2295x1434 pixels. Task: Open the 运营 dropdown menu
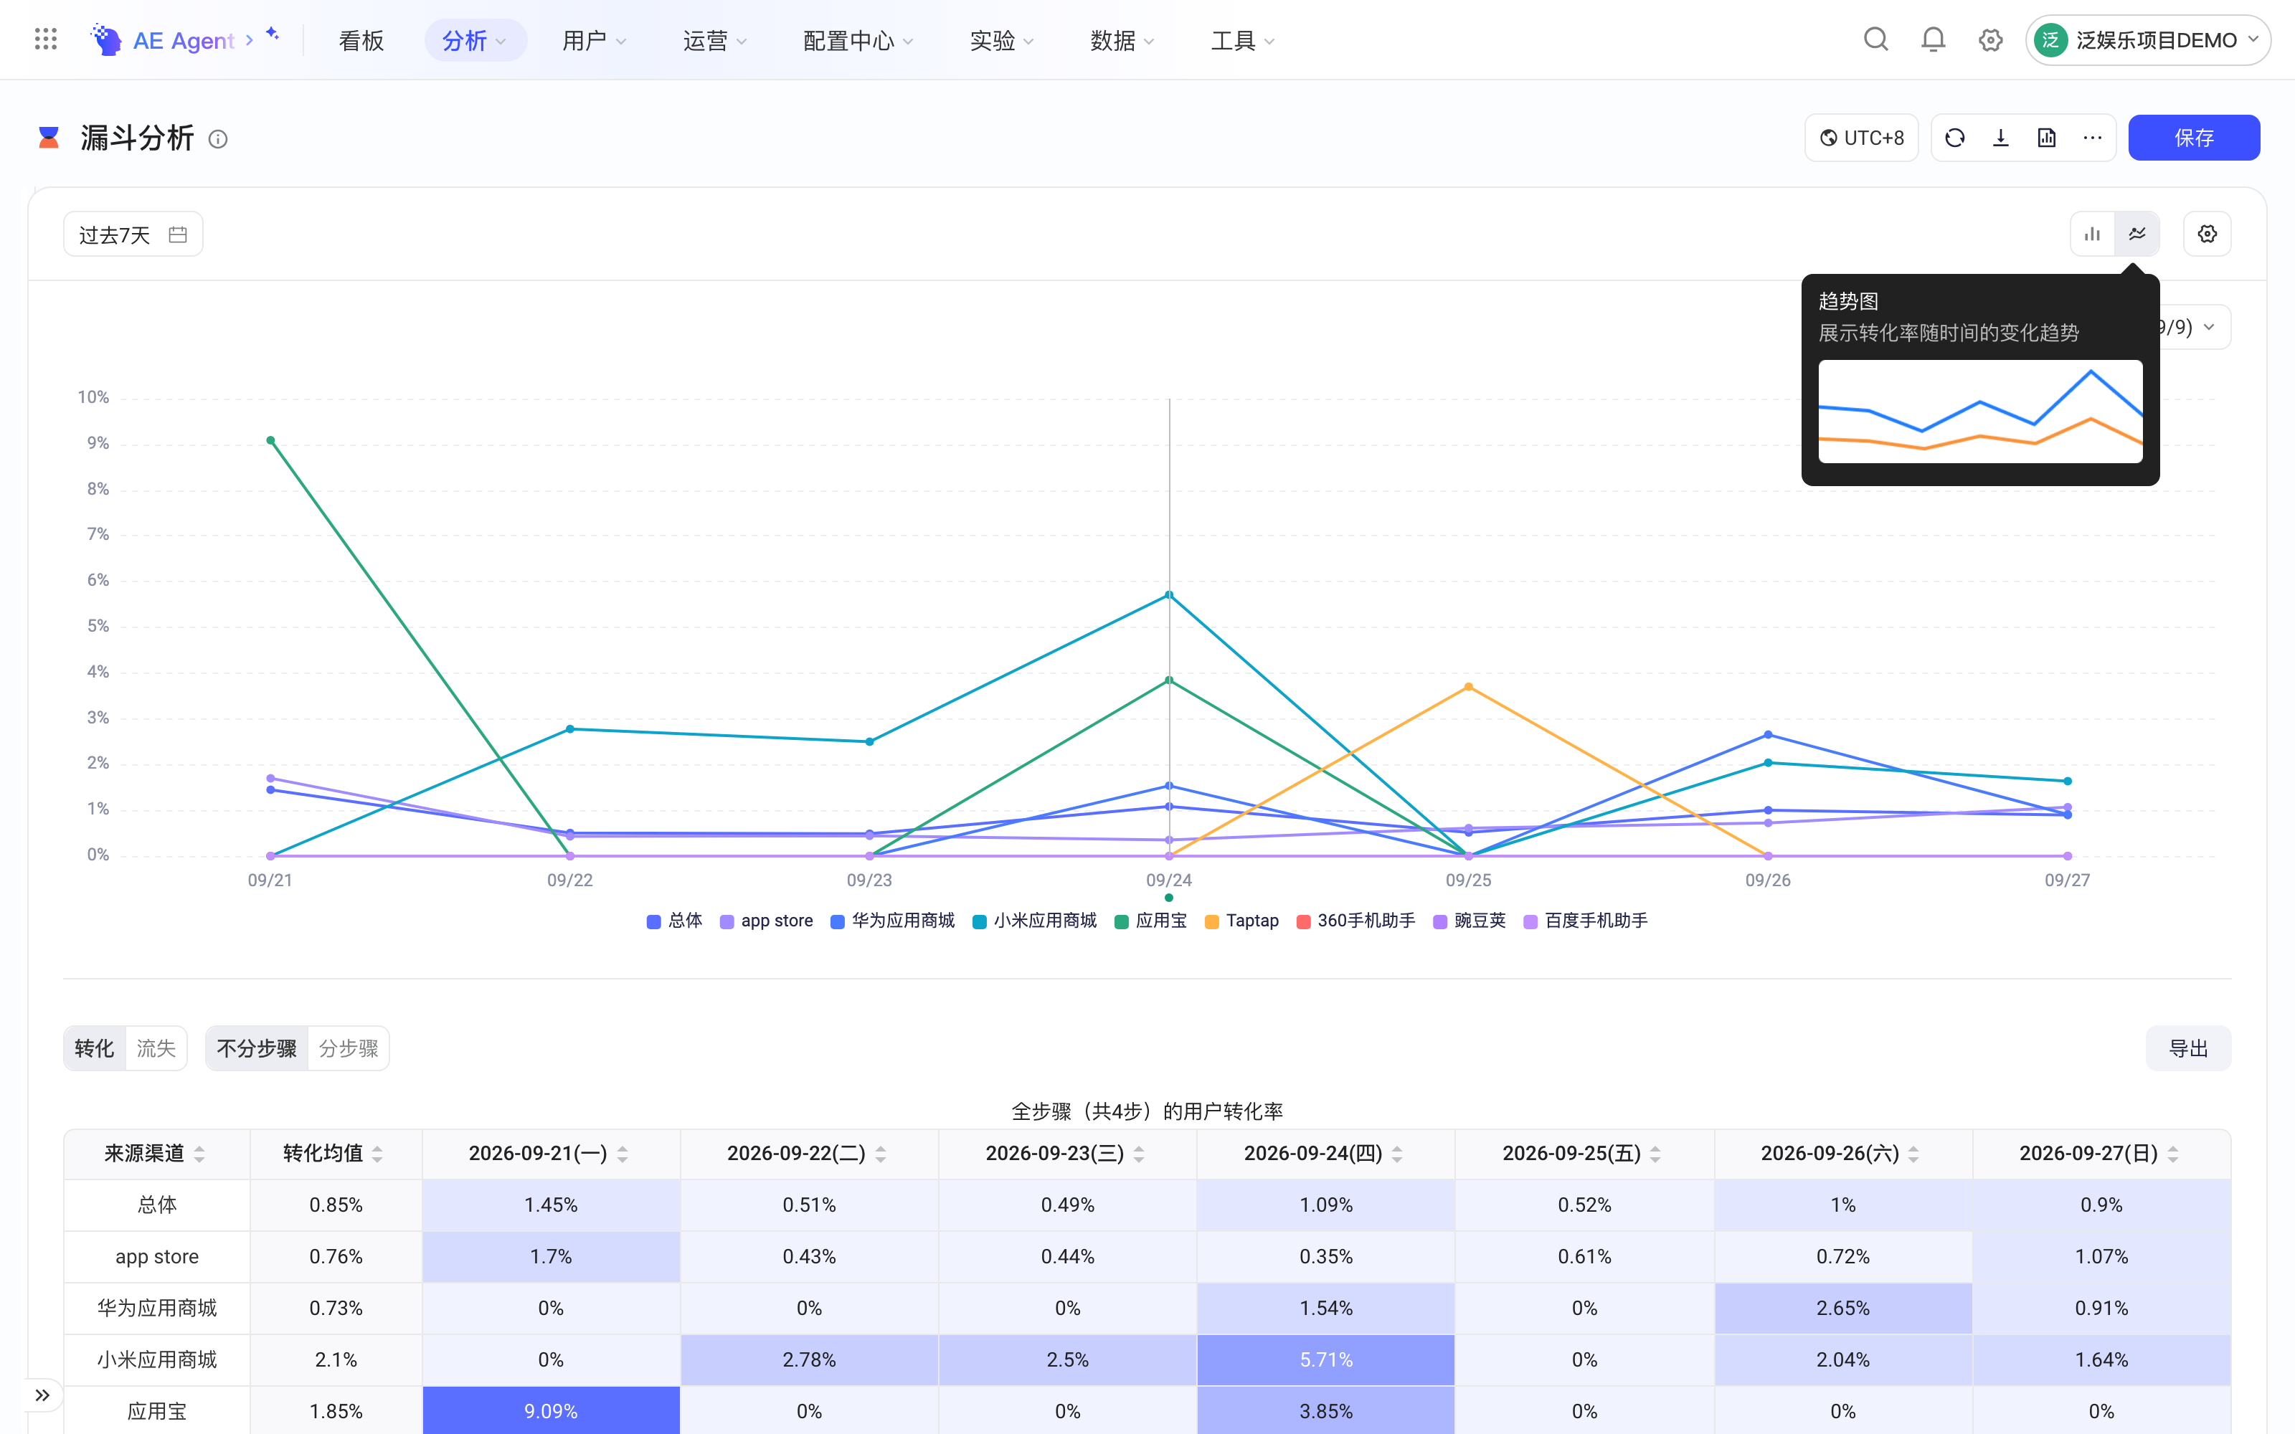click(x=715, y=40)
